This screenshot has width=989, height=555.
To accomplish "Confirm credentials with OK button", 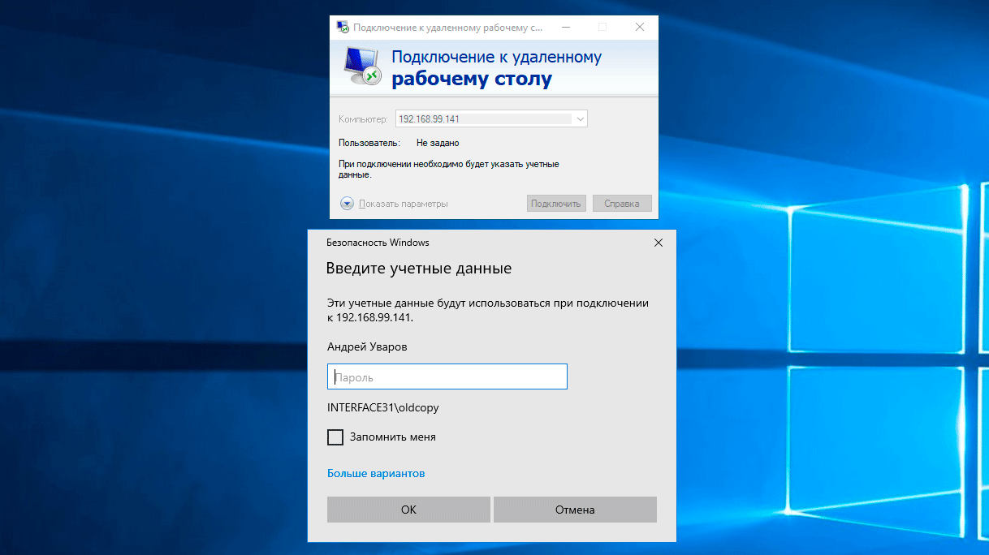I will [408, 510].
